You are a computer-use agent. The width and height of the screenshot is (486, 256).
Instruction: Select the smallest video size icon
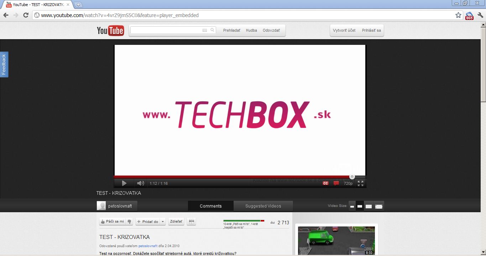pyautogui.click(x=352, y=207)
